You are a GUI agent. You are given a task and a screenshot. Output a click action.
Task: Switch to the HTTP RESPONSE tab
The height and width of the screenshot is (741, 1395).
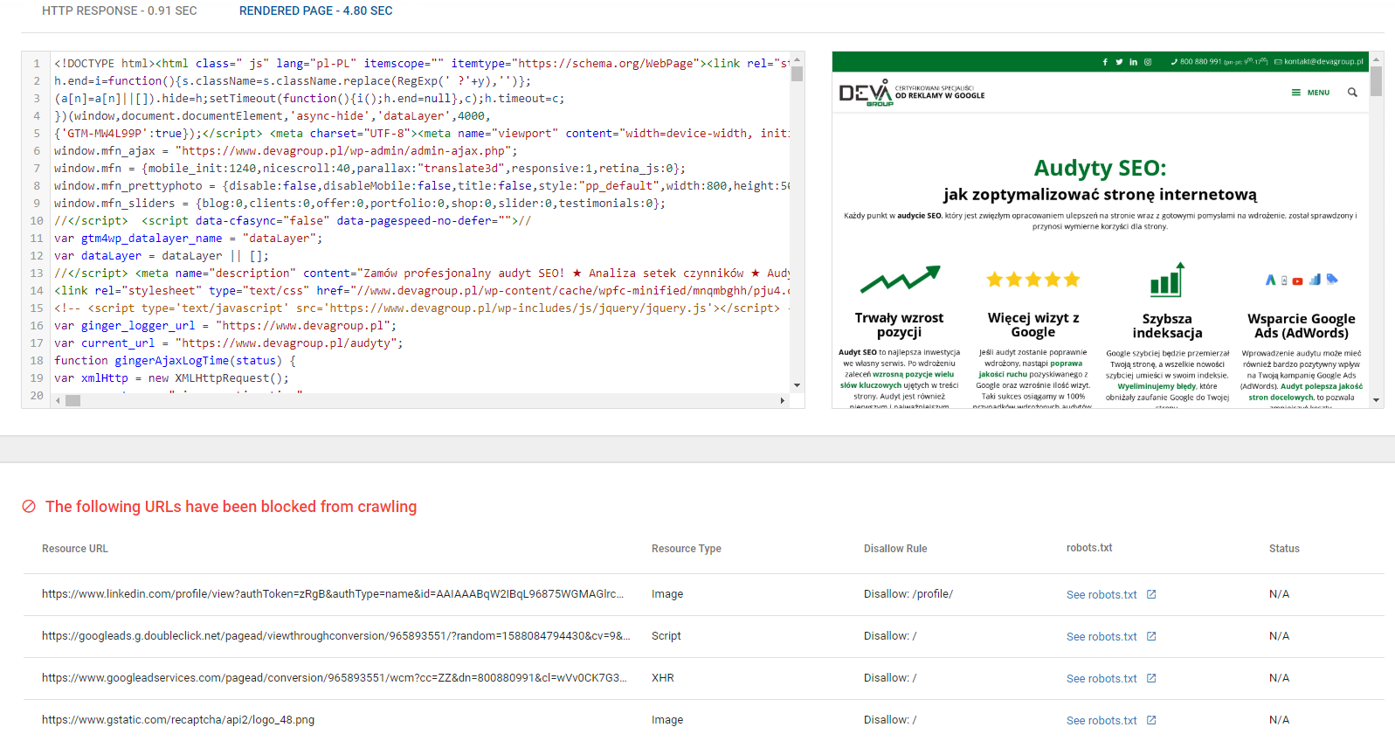coord(120,10)
